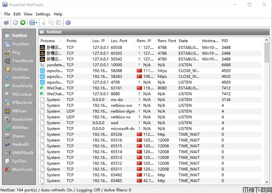This screenshot has width=272, height=193.
Task: Click the grey Back arrow toolbar button
Action: click(15, 22)
